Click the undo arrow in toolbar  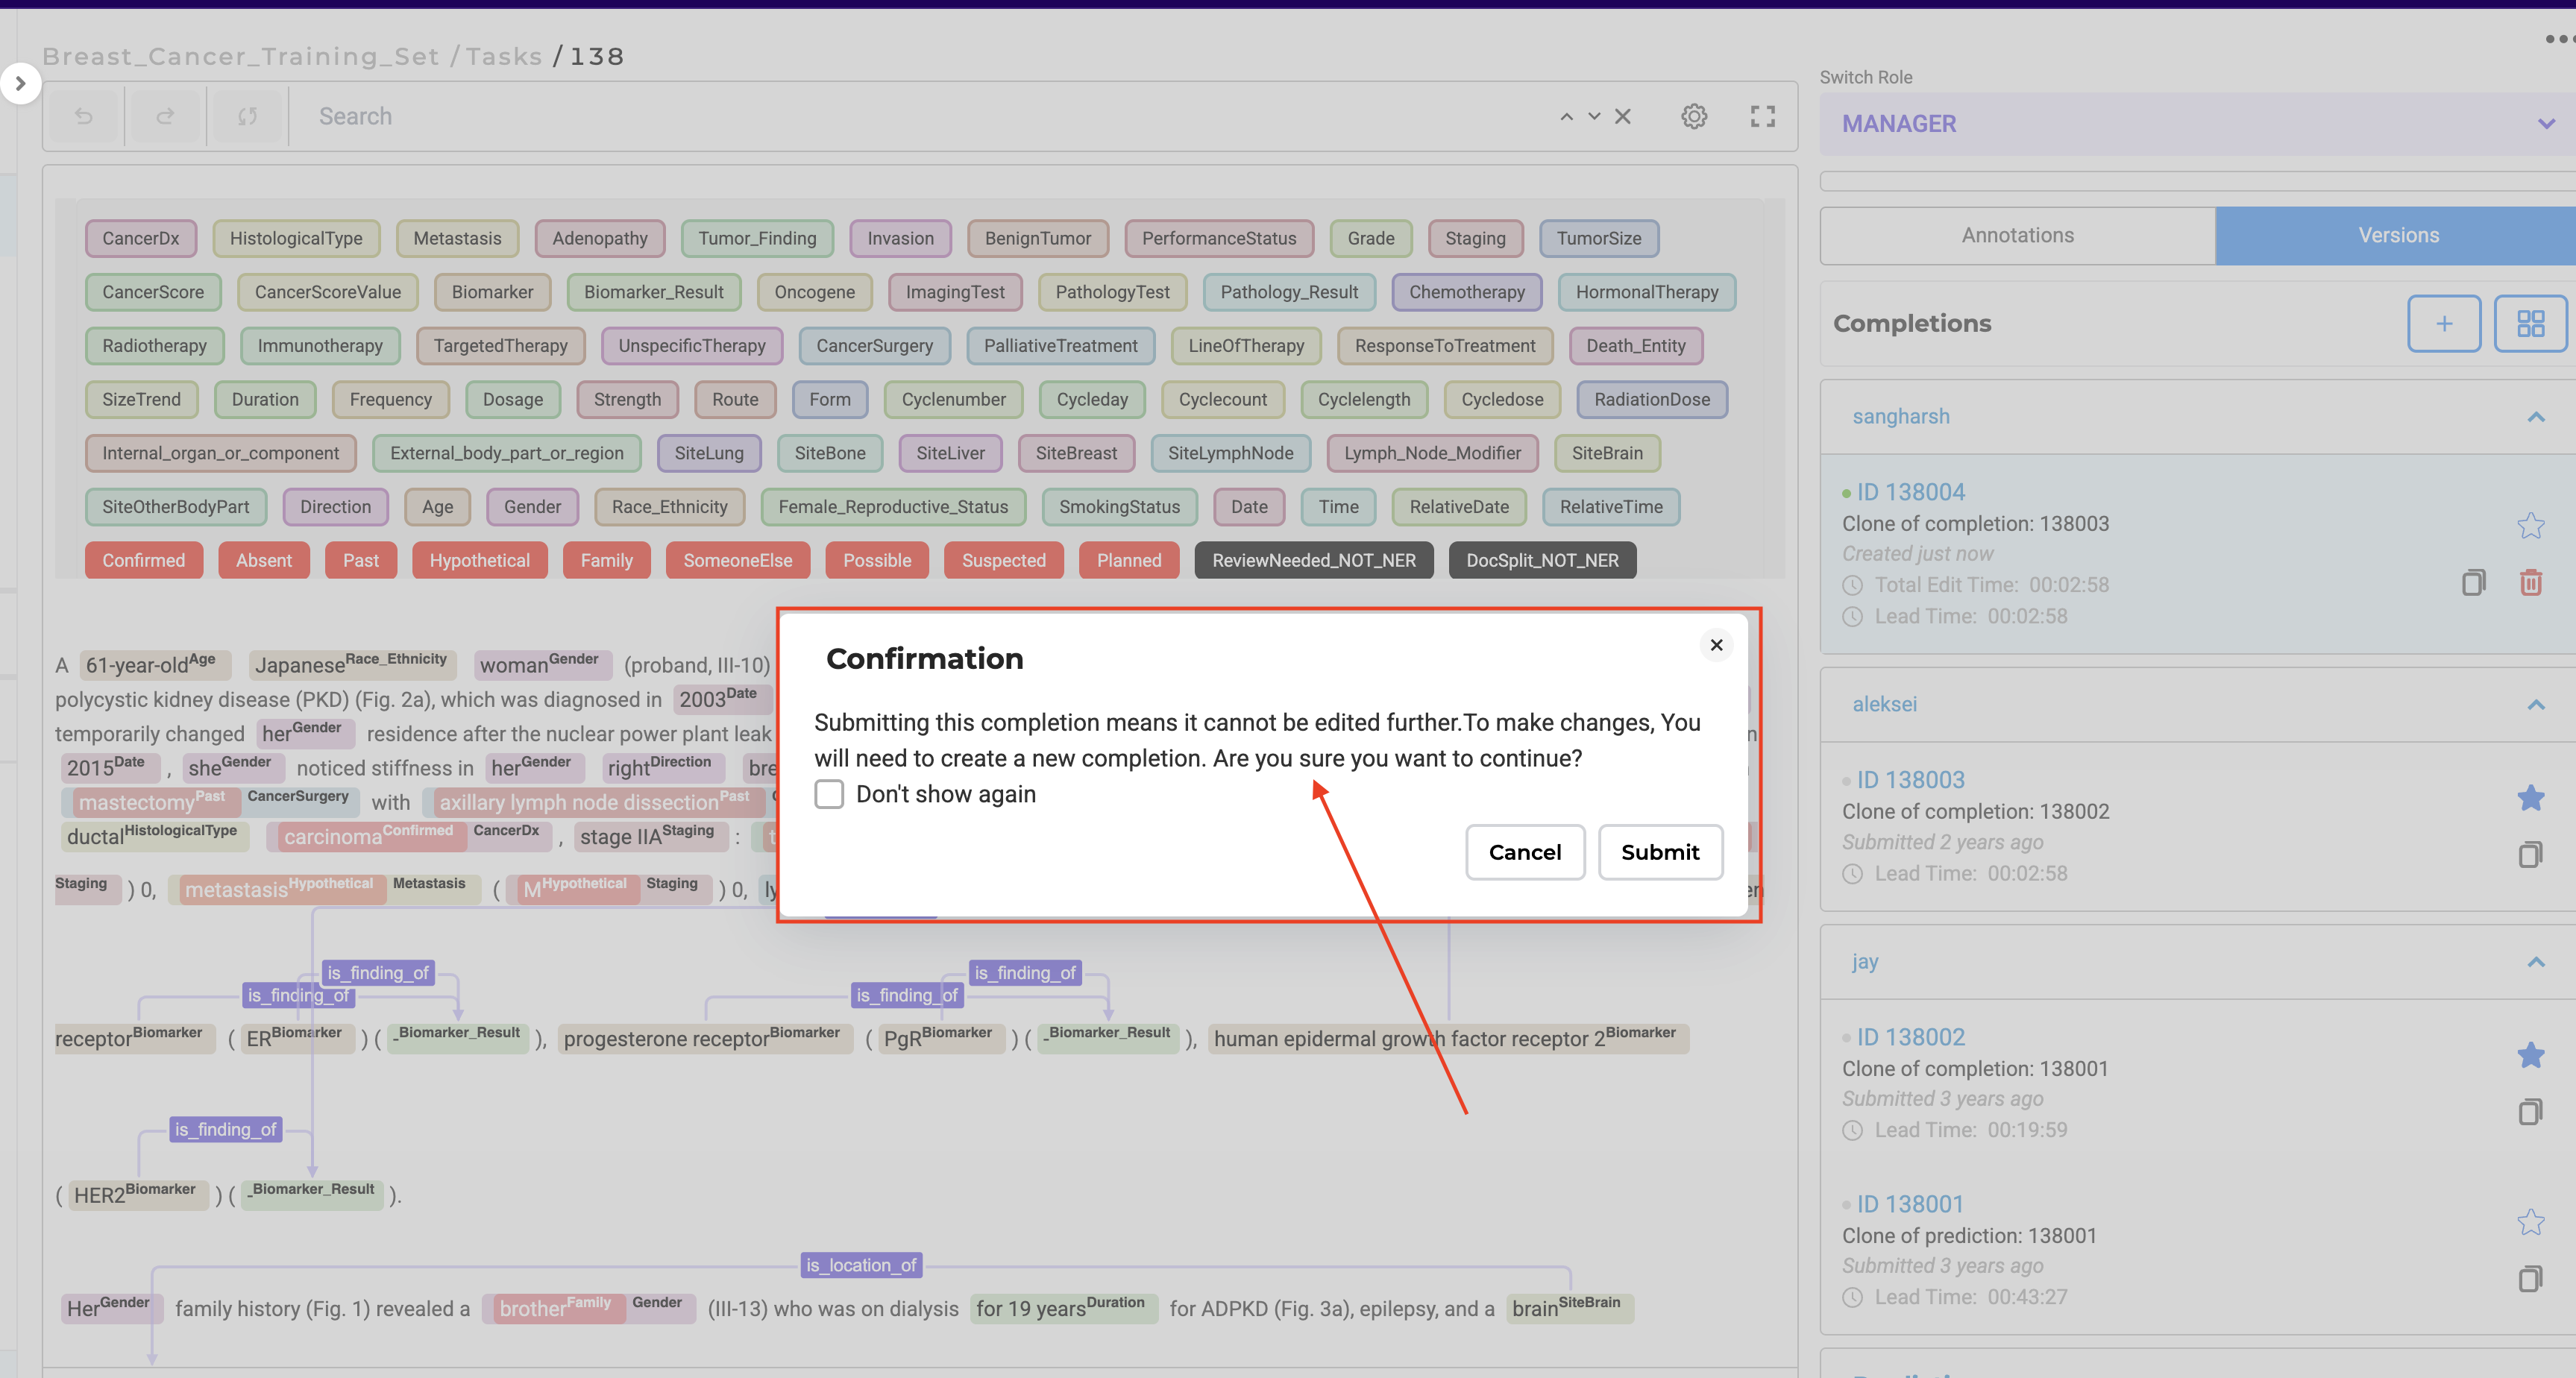[x=84, y=117]
